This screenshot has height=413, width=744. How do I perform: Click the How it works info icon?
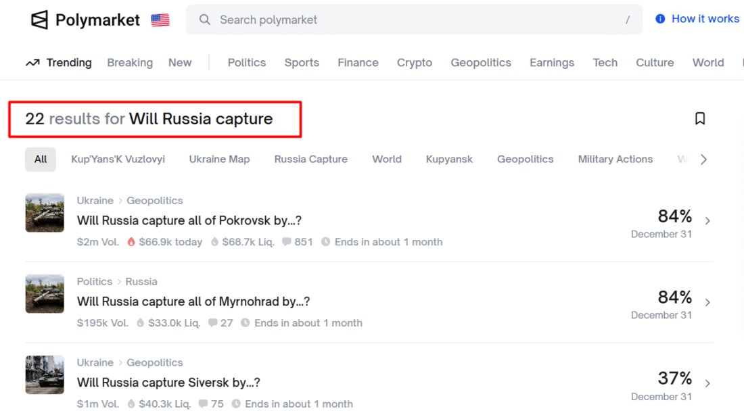(660, 19)
